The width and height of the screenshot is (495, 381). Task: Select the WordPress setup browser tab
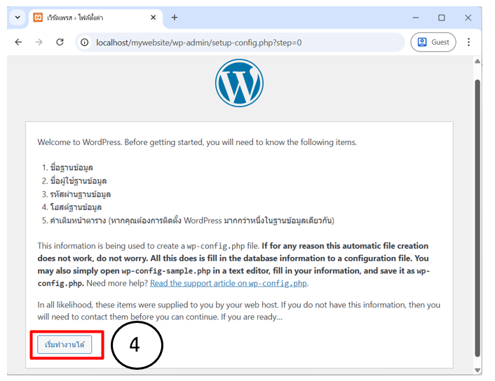91,18
